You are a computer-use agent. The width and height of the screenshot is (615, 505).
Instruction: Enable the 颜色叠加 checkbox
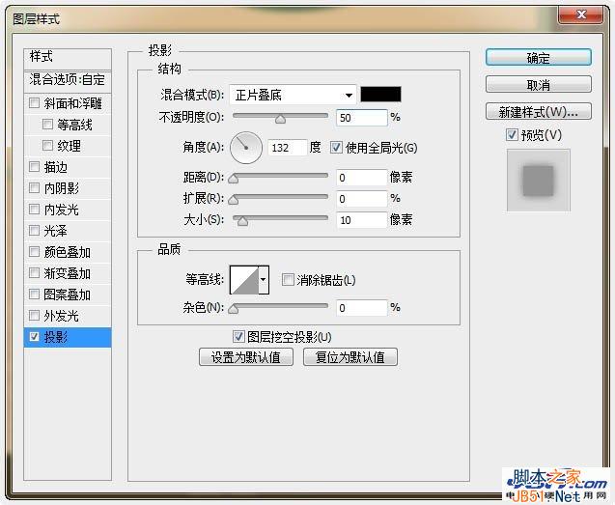coord(34,251)
